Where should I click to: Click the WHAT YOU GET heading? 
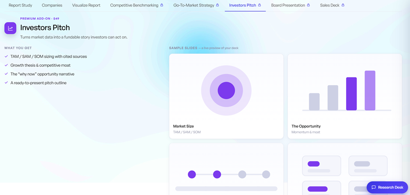point(18,48)
